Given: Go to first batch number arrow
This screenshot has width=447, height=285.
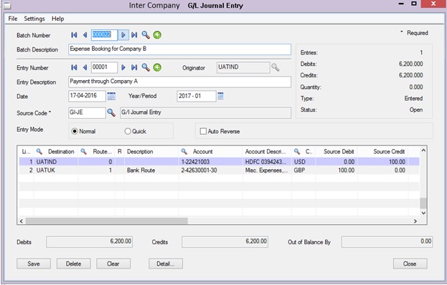Looking at the screenshot, I should (x=74, y=35).
